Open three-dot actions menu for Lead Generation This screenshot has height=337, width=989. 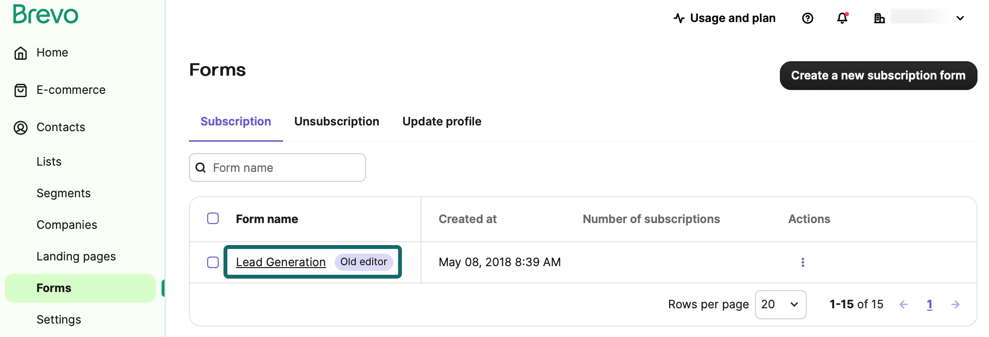tap(802, 262)
